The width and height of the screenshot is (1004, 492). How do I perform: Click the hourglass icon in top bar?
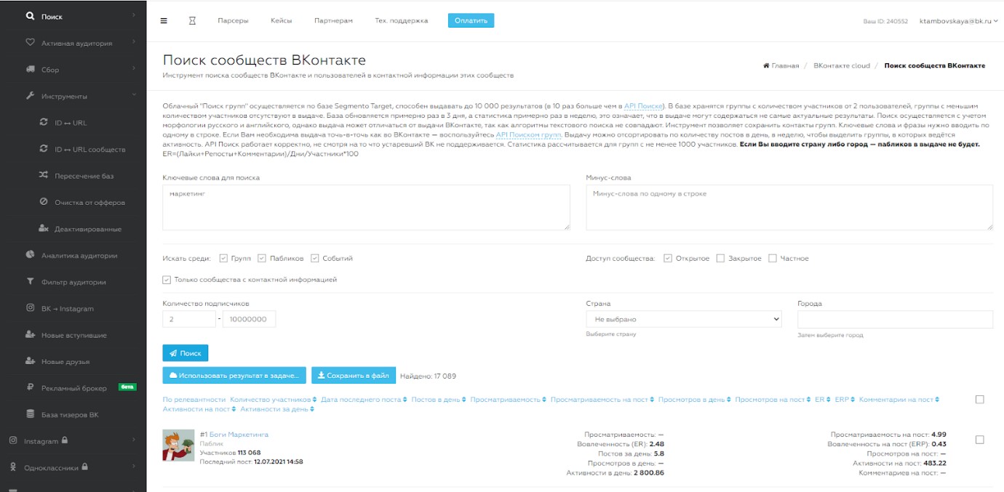[x=193, y=20]
